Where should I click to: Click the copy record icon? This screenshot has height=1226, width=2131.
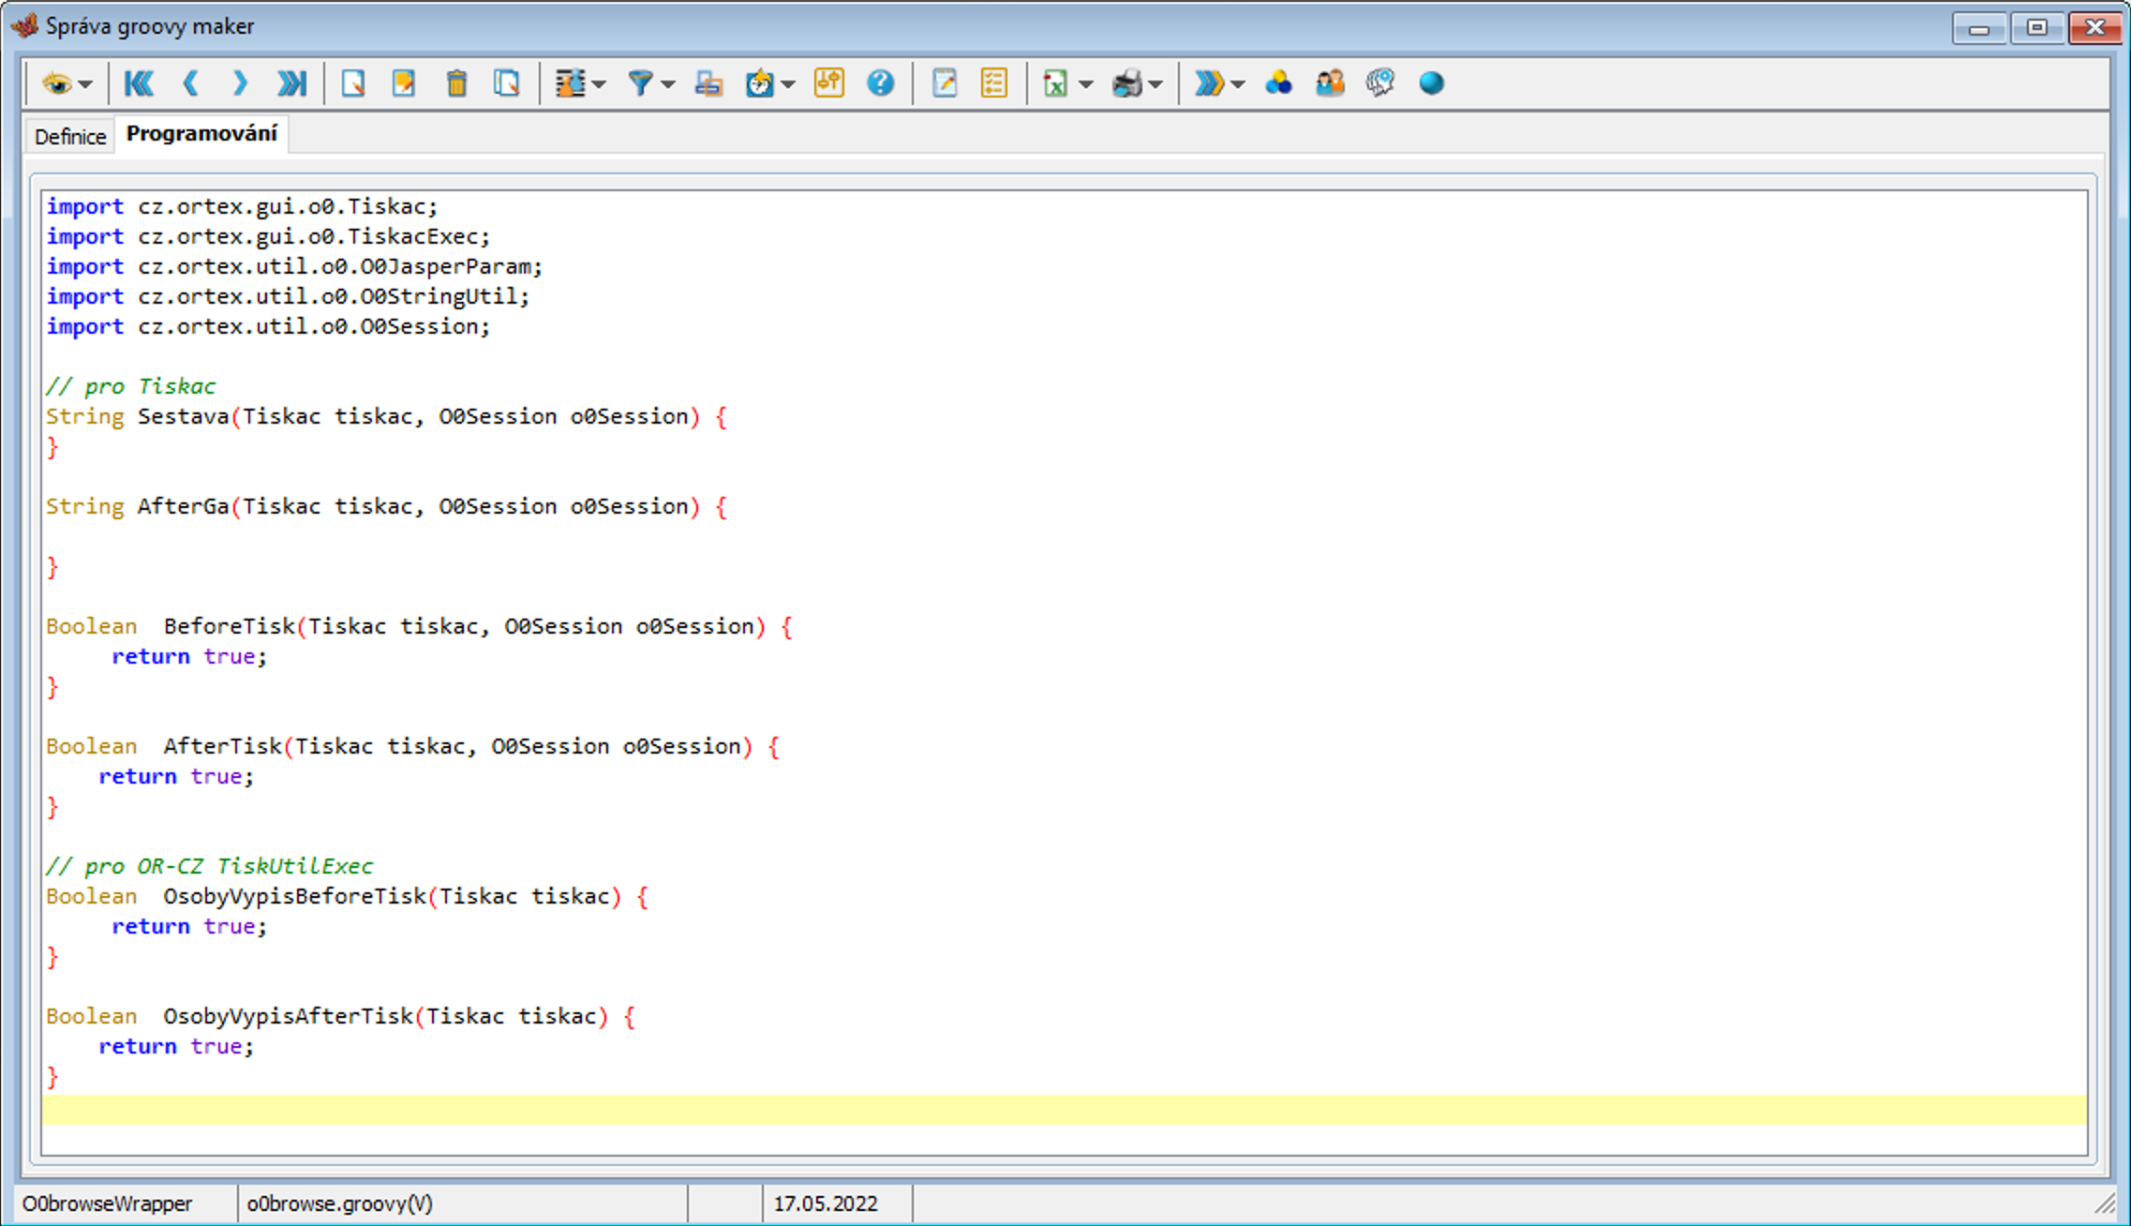(507, 83)
